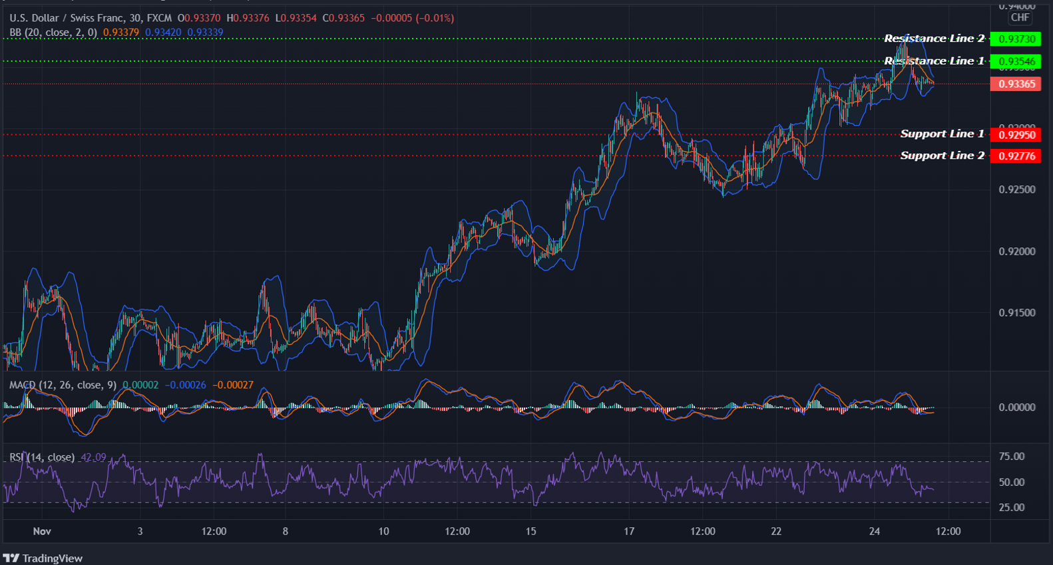The width and height of the screenshot is (1053, 565).
Task: Click the 12:00 label between dates 10 and 15
Action: click(x=457, y=531)
